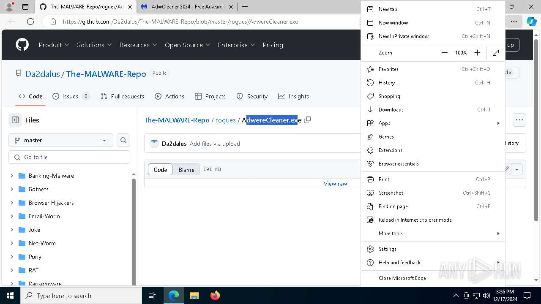Open Microsoft Edge from taskbar

(x=174, y=296)
